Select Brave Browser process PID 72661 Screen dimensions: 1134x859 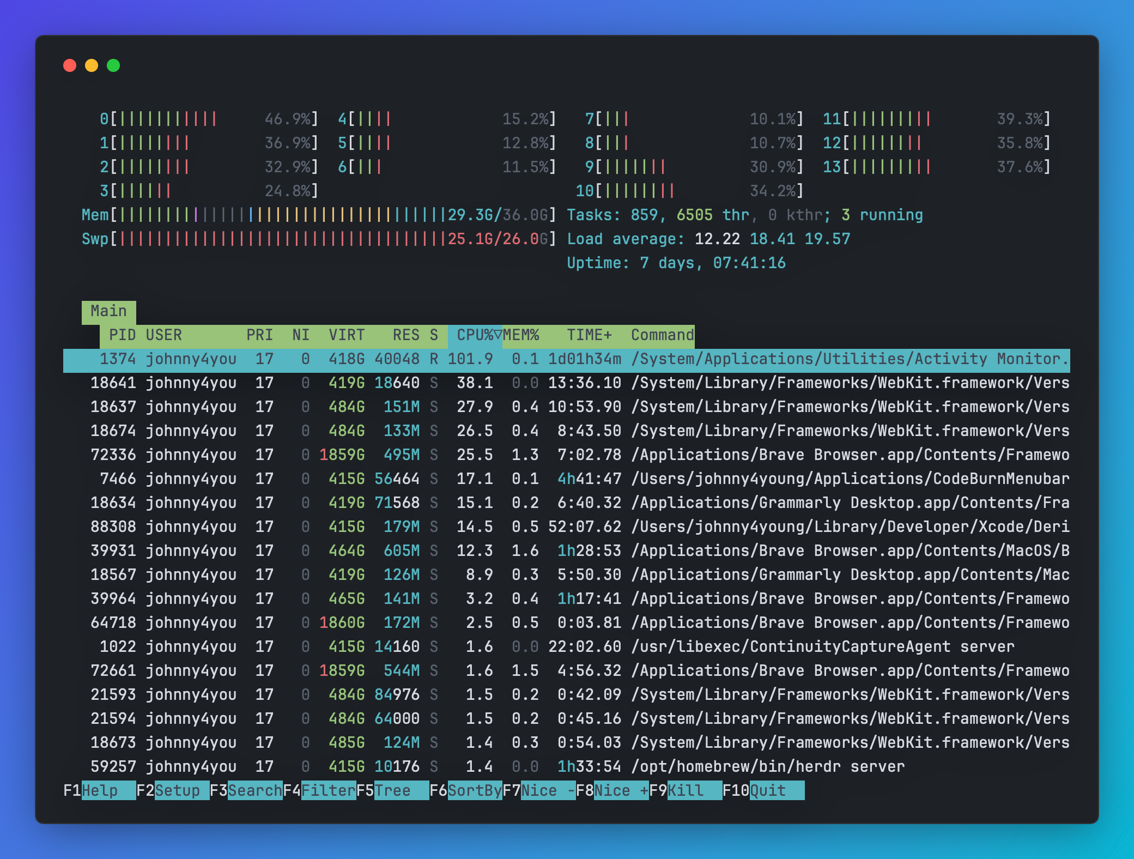567,672
